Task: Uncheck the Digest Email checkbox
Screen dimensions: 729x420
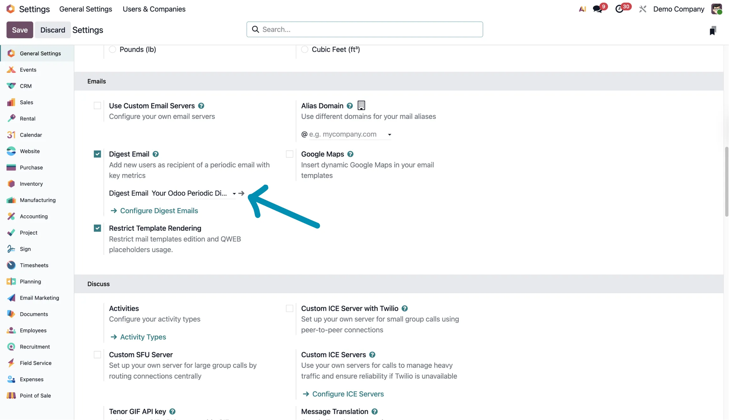Action: pos(98,154)
